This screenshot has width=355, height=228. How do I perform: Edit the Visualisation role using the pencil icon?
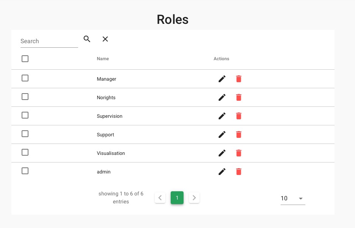point(222,153)
